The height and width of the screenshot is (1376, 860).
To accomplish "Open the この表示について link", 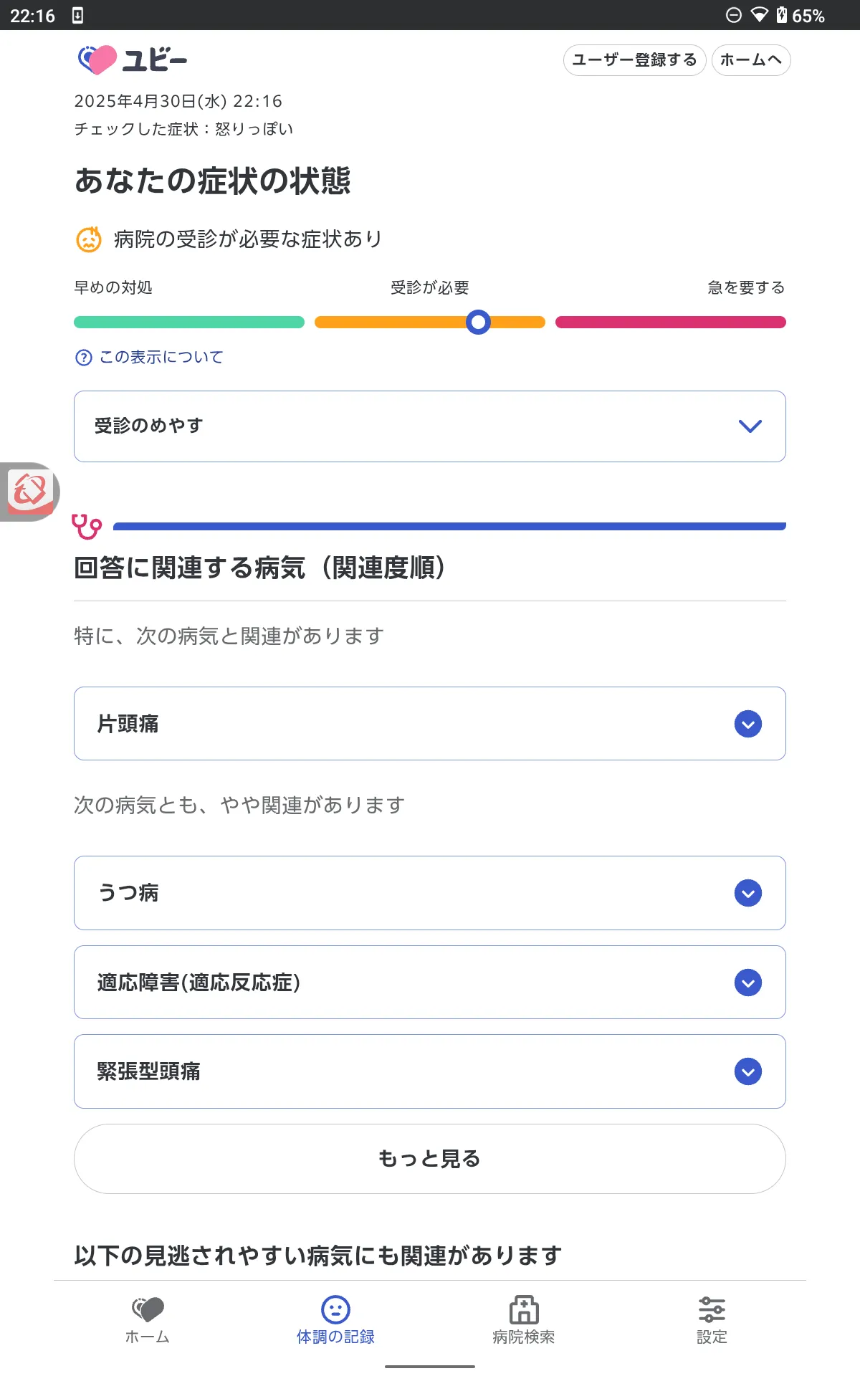I will [161, 358].
